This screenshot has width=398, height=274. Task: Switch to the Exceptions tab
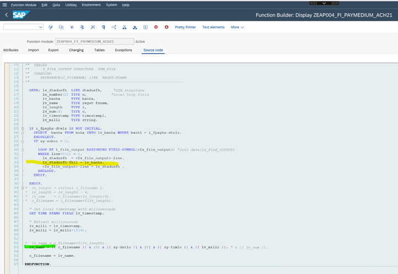pyautogui.click(x=123, y=50)
